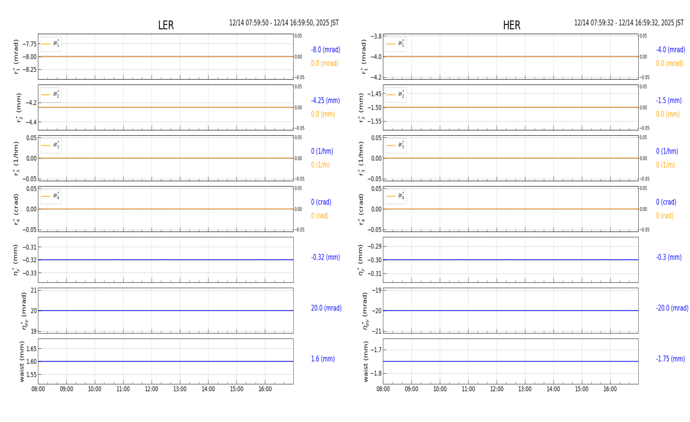Click the -7.75 tick on LER r1* axis

pyautogui.click(x=29, y=44)
